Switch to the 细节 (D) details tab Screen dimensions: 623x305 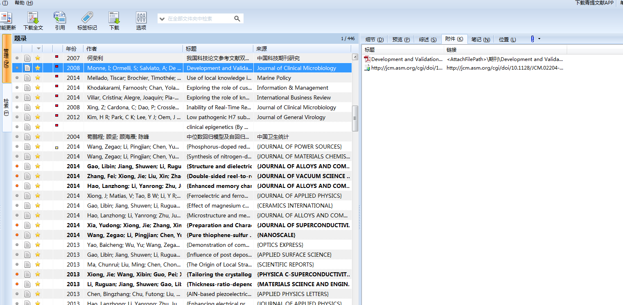coord(374,40)
